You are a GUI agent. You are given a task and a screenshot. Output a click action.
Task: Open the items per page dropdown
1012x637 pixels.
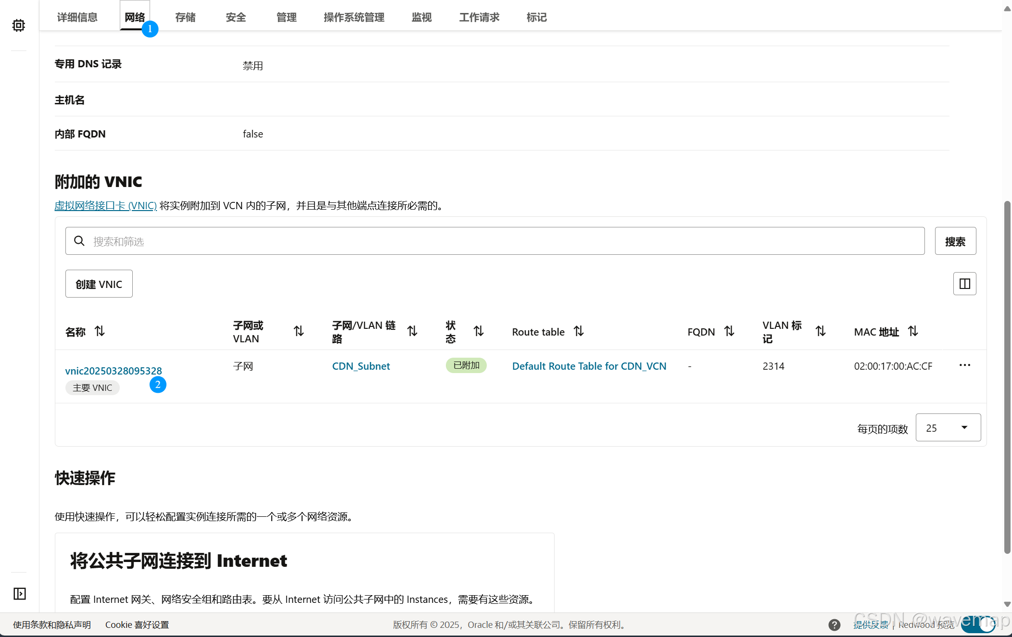tap(948, 427)
